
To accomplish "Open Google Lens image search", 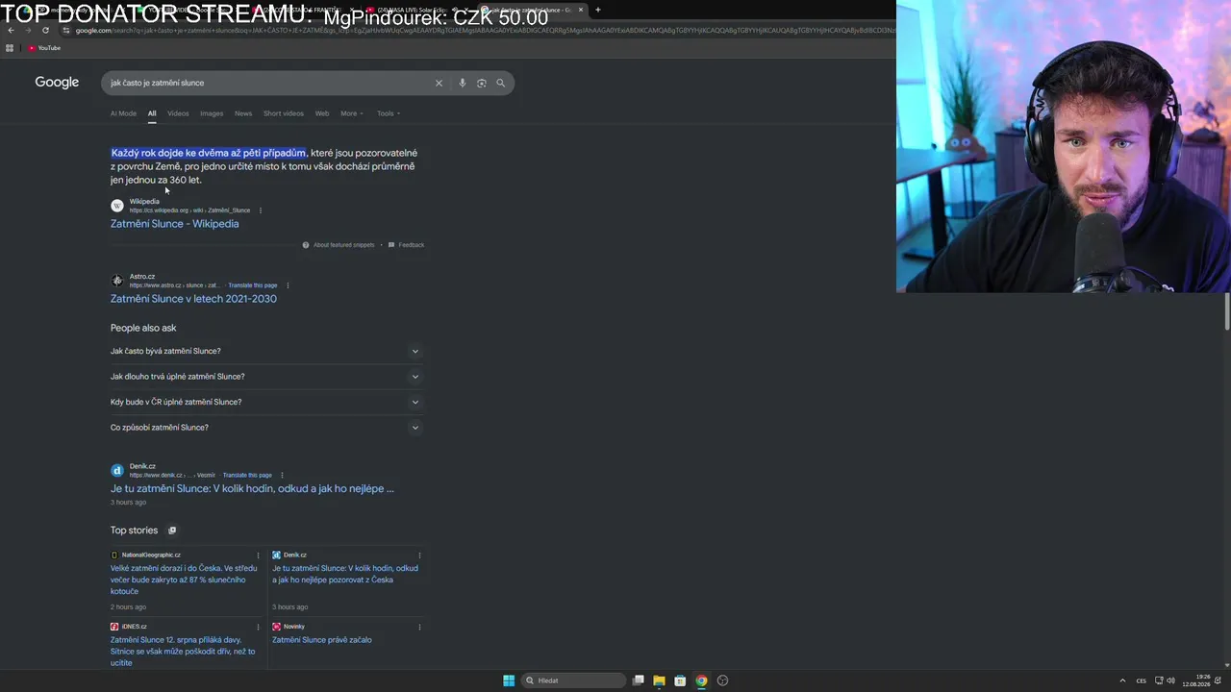I will tap(482, 83).
